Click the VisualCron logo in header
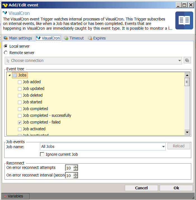 [5, 13]
